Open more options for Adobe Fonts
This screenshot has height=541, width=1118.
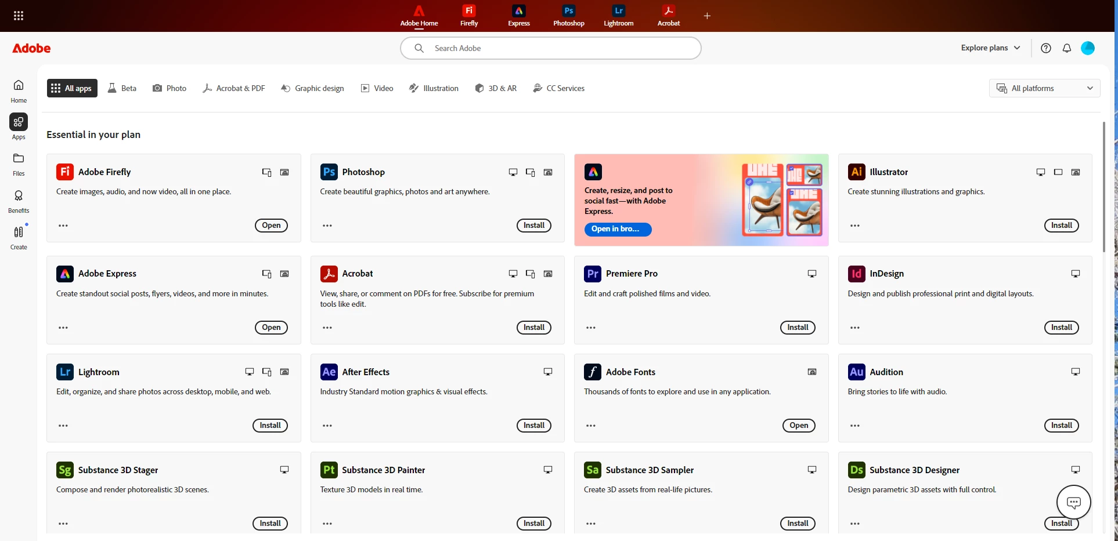[x=591, y=426]
